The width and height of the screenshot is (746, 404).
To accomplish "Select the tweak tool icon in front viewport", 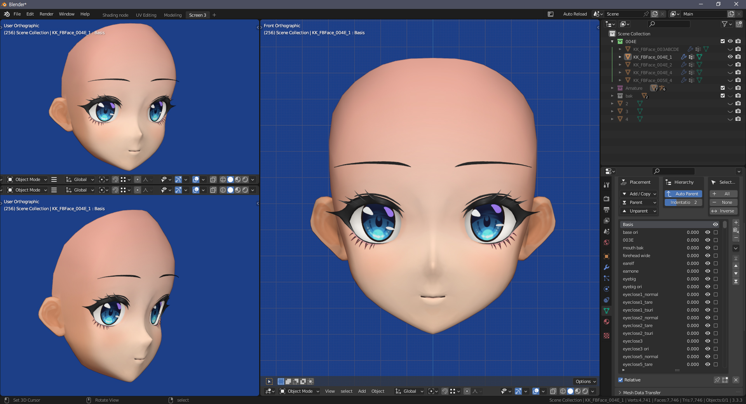I will click(x=269, y=381).
